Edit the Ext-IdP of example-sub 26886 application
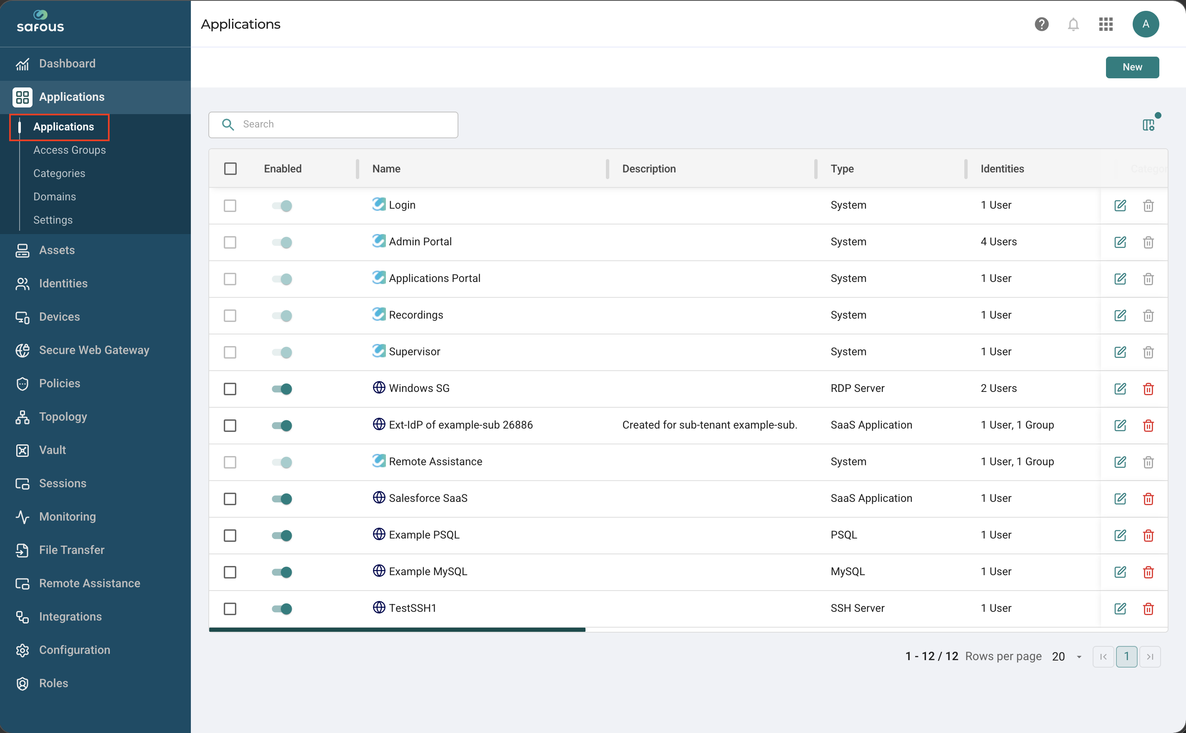The image size is (1186, 733). coord(1120,426)
